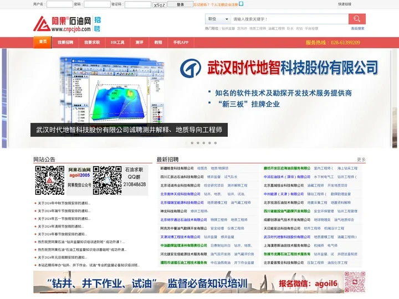
Task: Click the mobile app icon after 企业注册
Action: 241,4
